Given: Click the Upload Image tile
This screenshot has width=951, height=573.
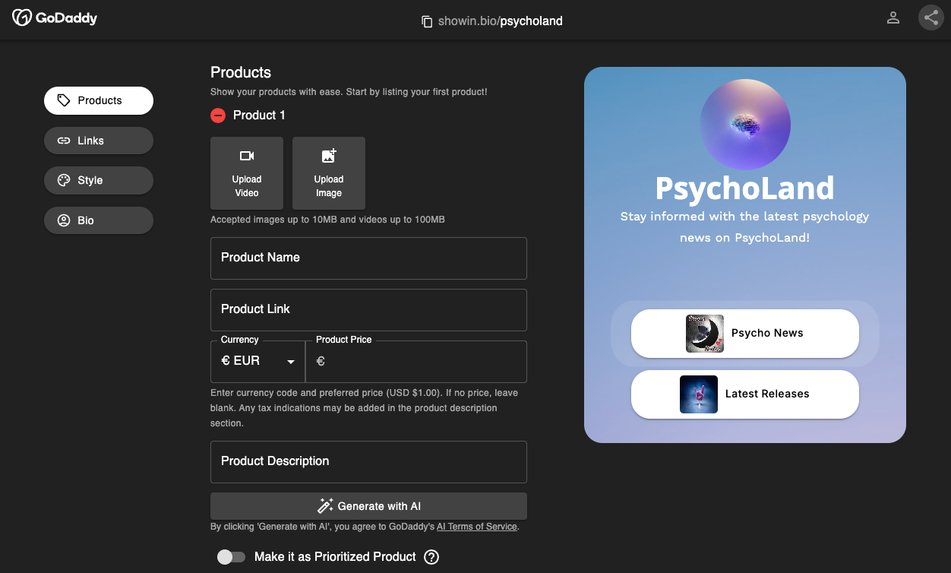Looking at the screenshot, I should point(329,173).
